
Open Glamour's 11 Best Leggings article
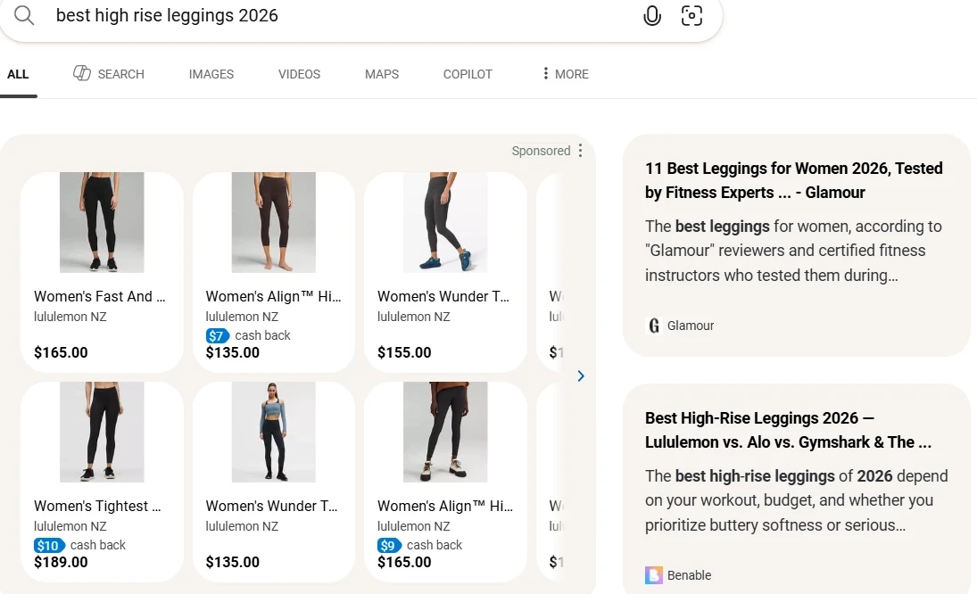[x=793, y=180]
